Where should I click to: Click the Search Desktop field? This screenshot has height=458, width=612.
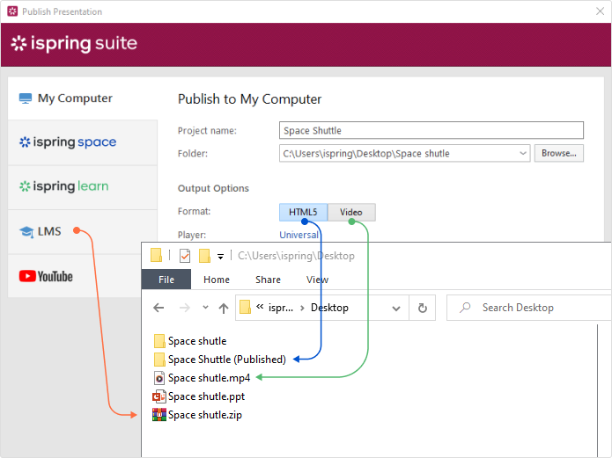[529, 308]
